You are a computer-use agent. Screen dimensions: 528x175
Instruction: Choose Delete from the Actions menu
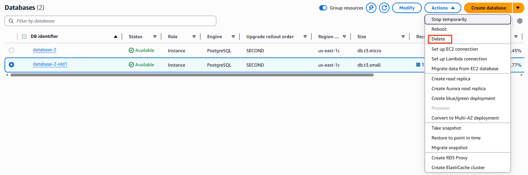(x=438, y=39)
